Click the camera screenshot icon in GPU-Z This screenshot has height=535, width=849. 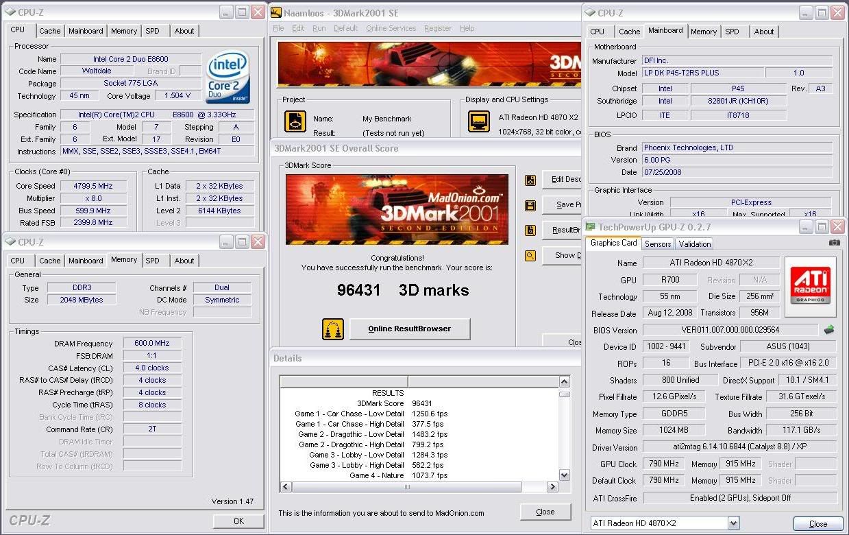click(834, 243)
